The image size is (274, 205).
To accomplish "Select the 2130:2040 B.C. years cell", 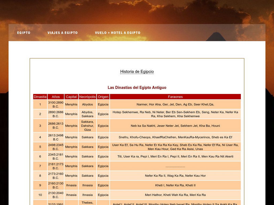I will click(56, 195).
